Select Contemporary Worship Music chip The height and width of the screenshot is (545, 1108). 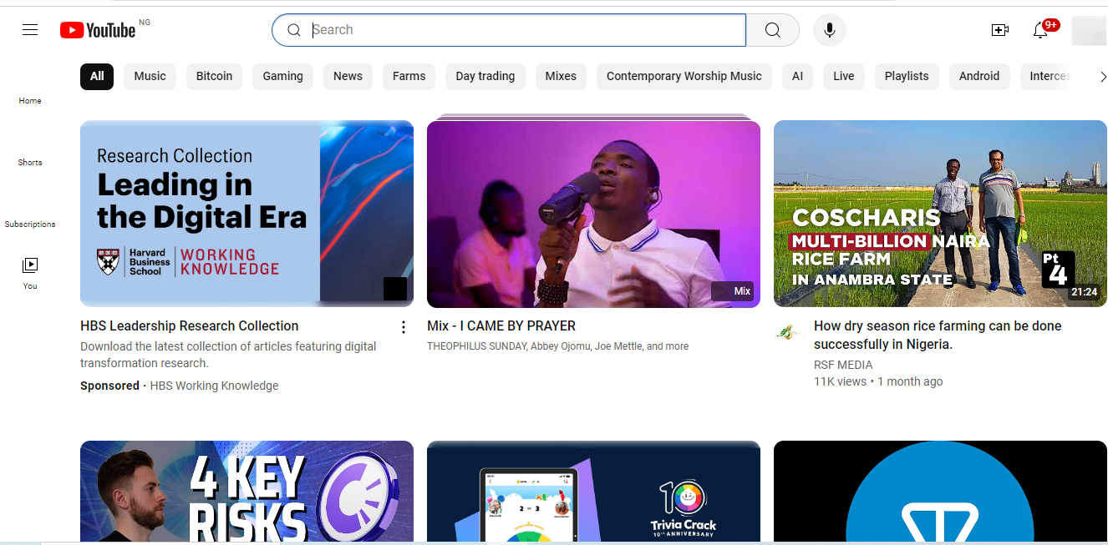point(684,76)
